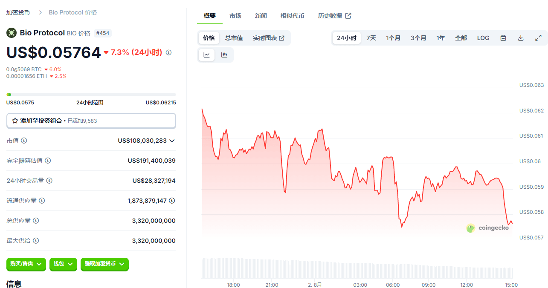Open info icon beside 24-hour price change
Image resolution: width=548 pixels, height=288 pixels.
coord(169,52)
